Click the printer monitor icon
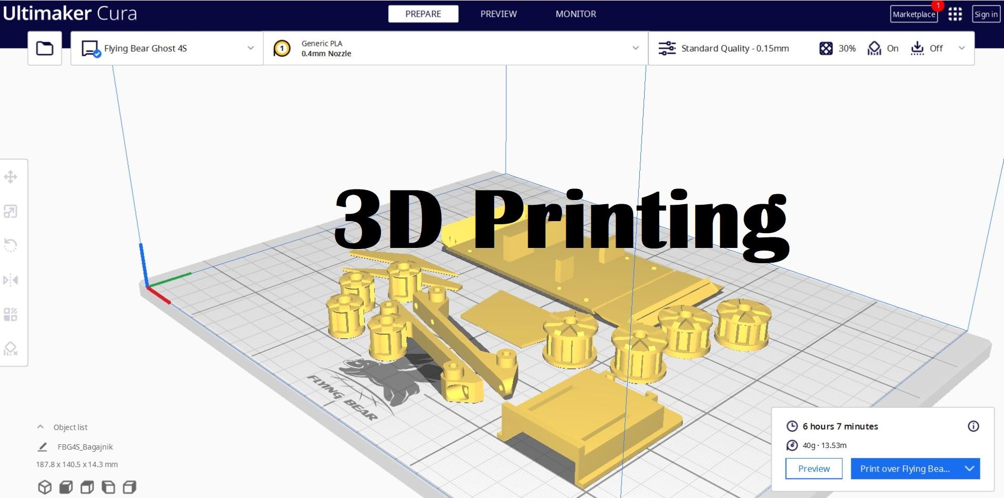Screen dimensions: 1004x498 91,49
